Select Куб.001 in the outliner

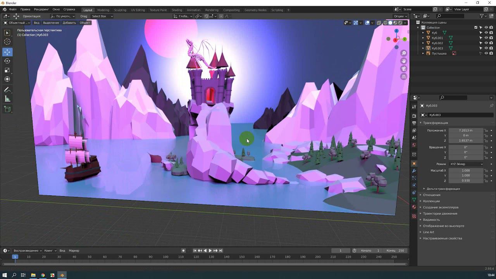(x=437, y=38)
